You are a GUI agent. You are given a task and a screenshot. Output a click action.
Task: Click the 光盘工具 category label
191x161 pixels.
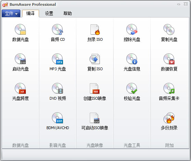(132, 145)
